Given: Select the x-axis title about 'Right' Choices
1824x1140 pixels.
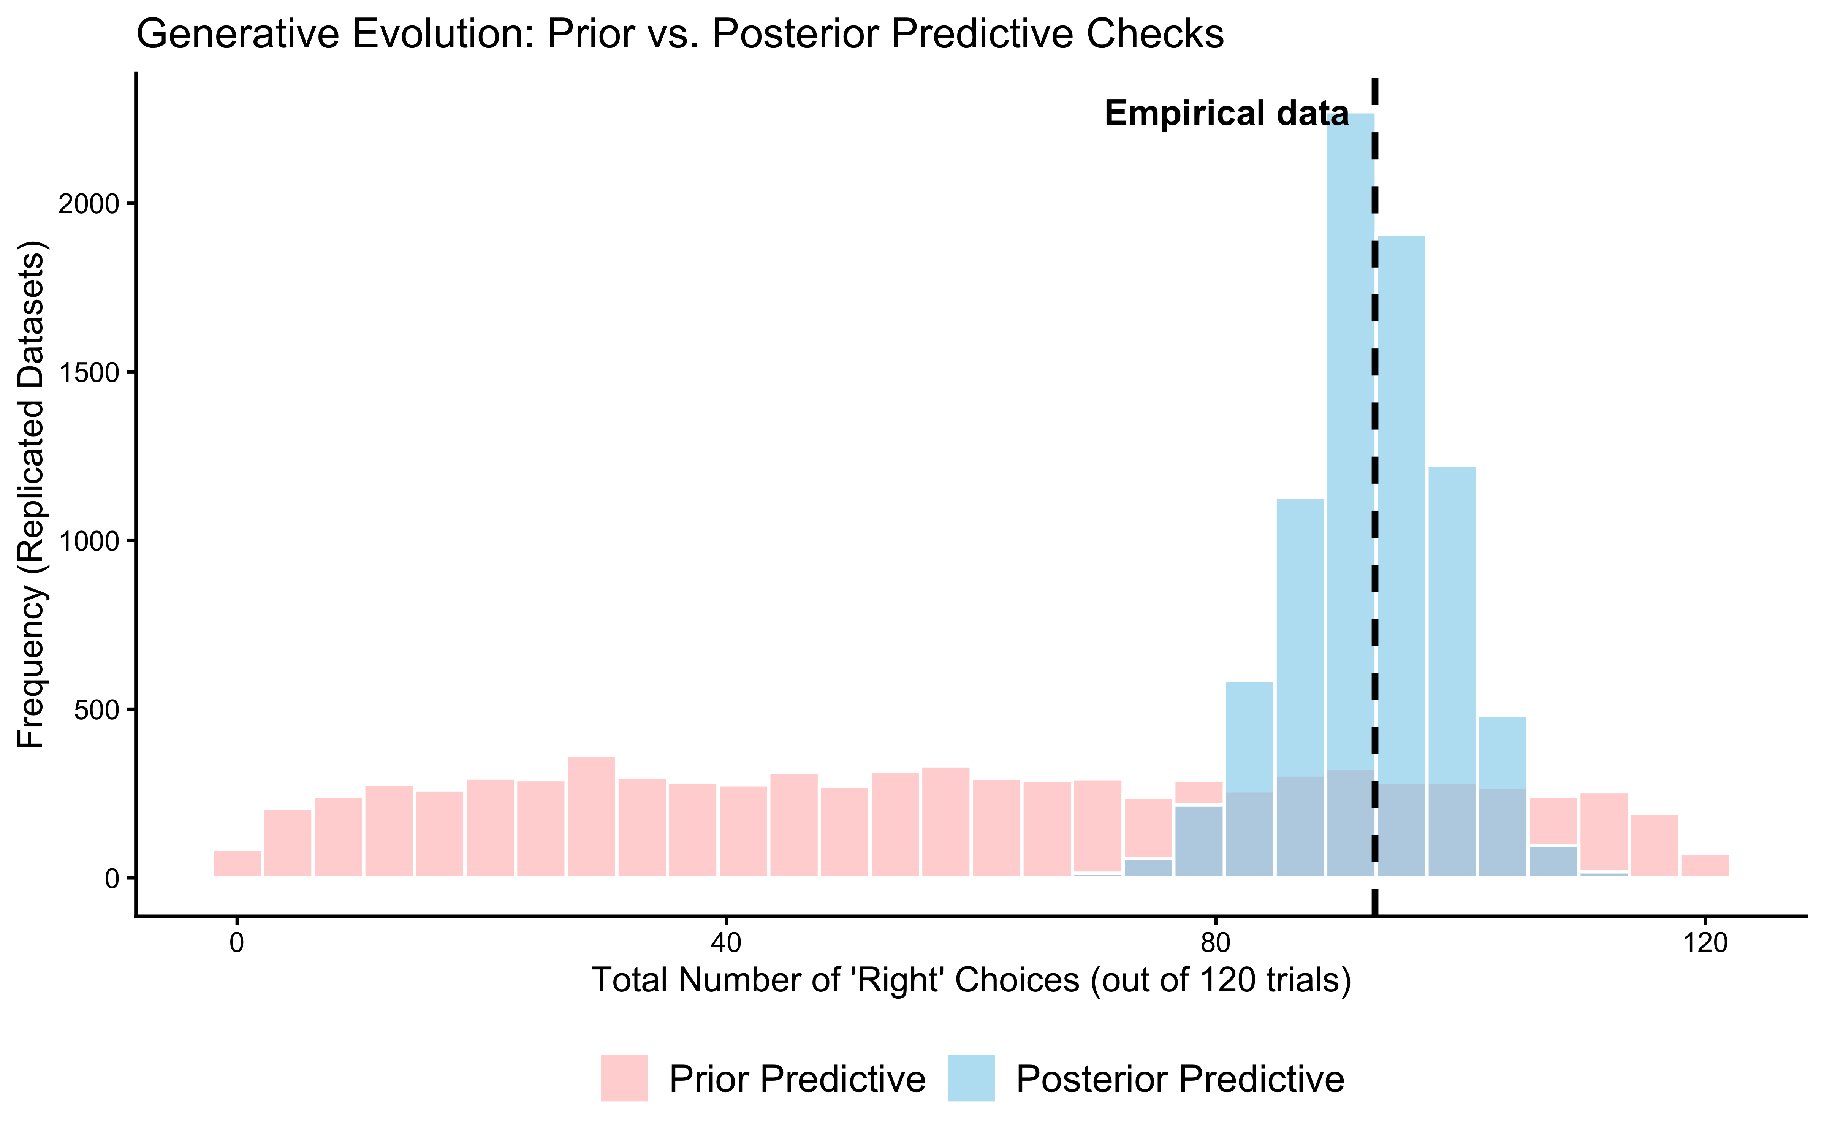Looking at the screenshot, I should click(971, 980).
